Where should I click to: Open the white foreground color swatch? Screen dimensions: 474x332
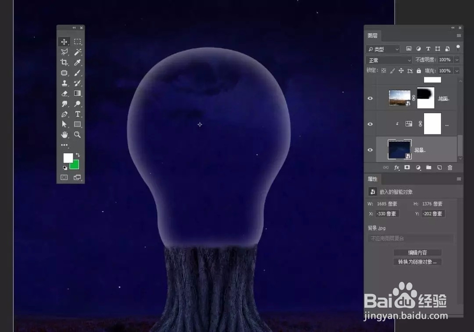[68, 157]
